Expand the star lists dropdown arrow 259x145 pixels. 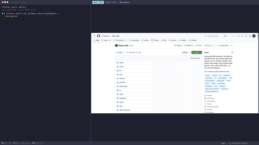pos(231,45)
